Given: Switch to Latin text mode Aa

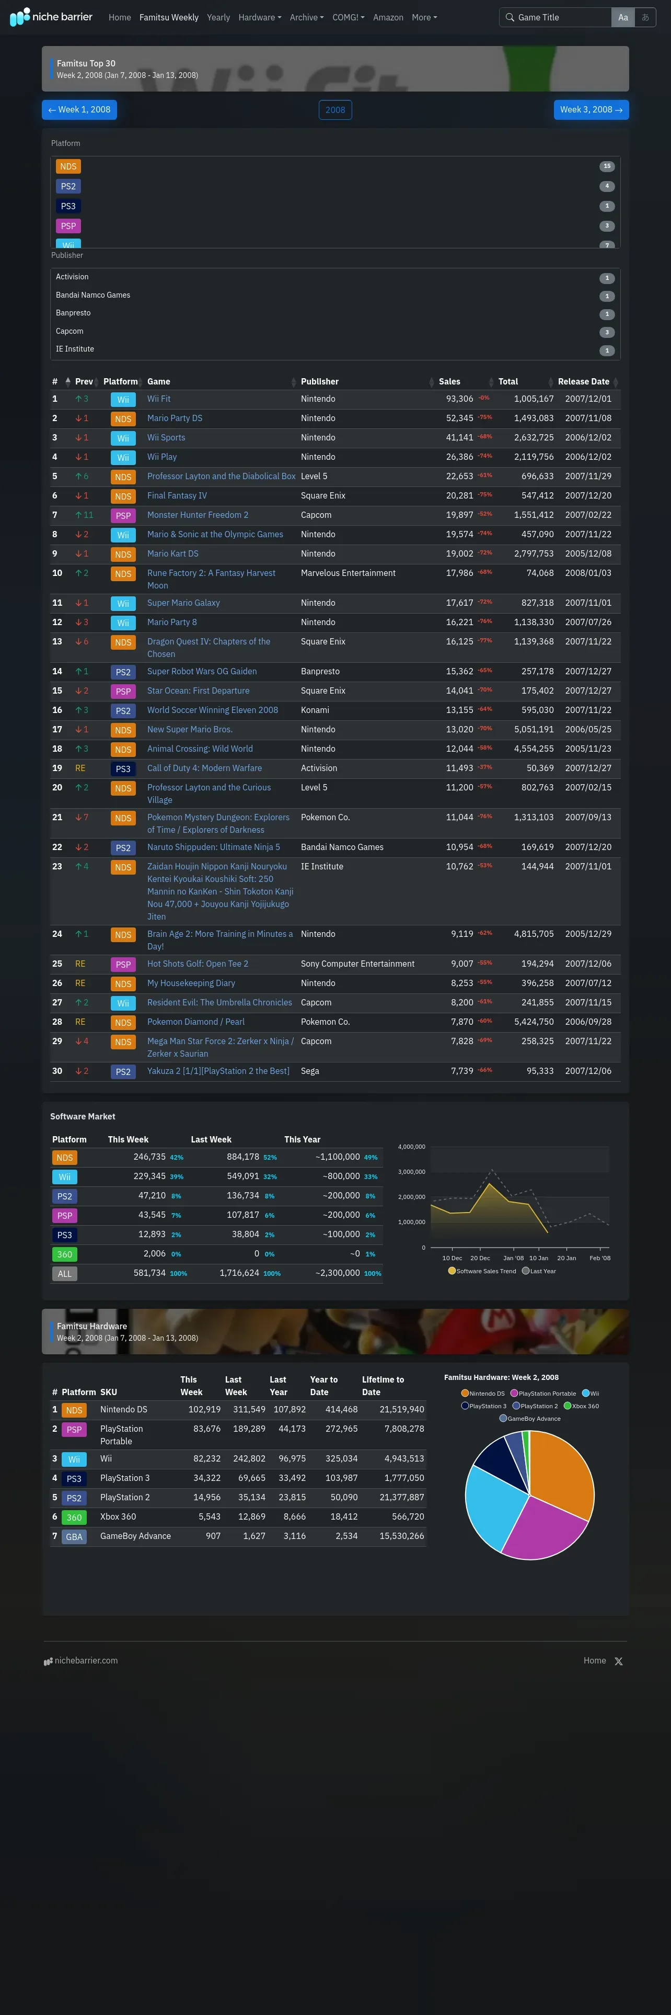Looking at the screenshot, I should [622, 17].
